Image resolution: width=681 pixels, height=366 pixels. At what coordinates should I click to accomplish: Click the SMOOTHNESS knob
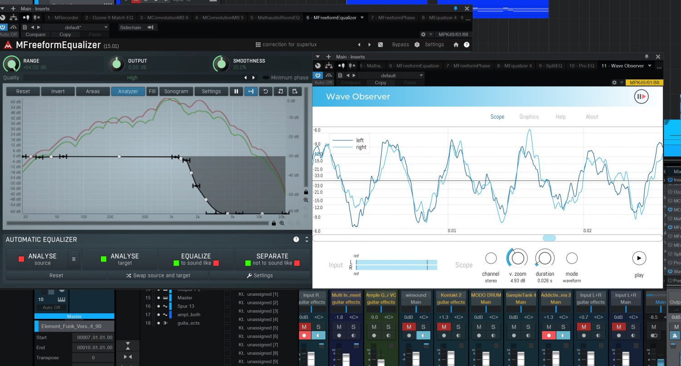pos(221,63)
